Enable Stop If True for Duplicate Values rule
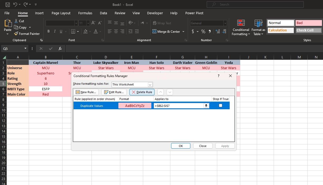Image resolution: width=323 pixels, height=185 pixels. [x=220, y=105]
